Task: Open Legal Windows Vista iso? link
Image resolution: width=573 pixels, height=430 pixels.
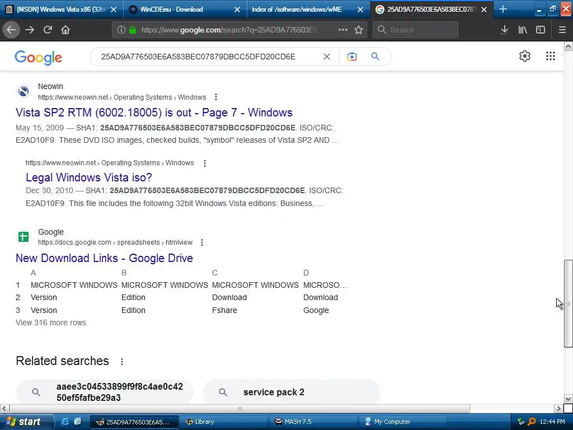Action: [x=89, y=177]
